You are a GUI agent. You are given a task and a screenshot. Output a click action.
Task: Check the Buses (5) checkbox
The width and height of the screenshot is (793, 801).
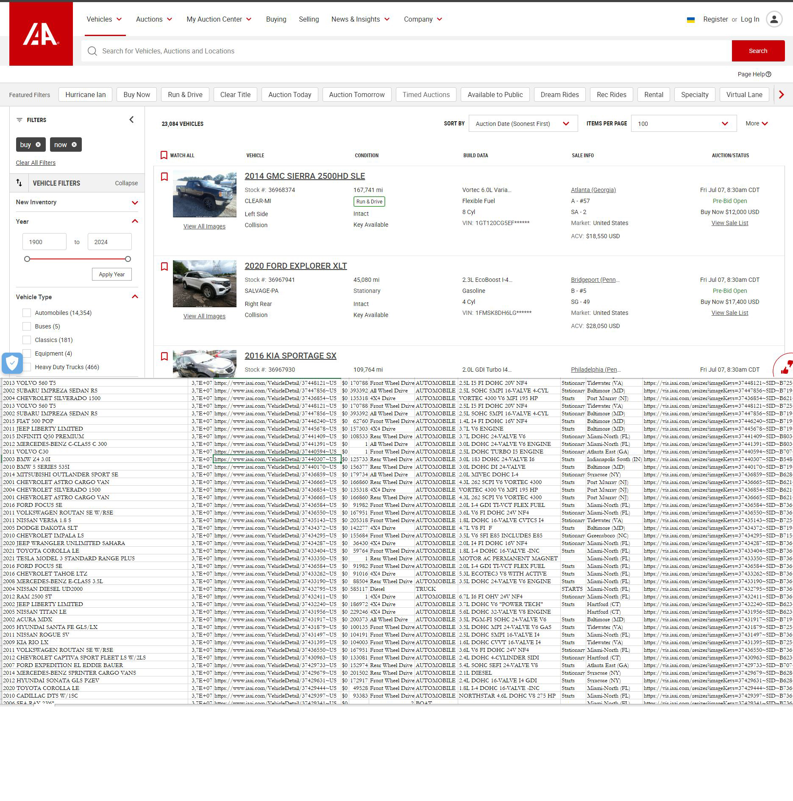point(27,326)
